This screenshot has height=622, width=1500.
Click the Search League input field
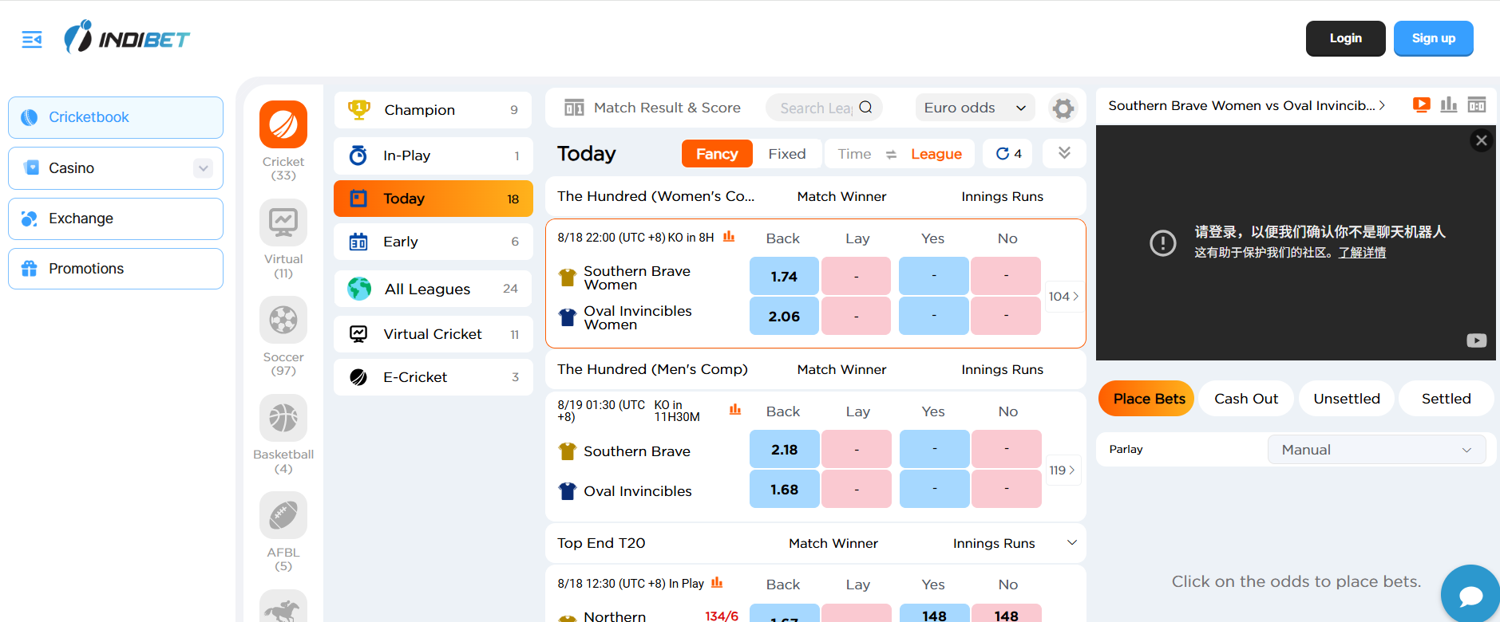click(816, 108)
